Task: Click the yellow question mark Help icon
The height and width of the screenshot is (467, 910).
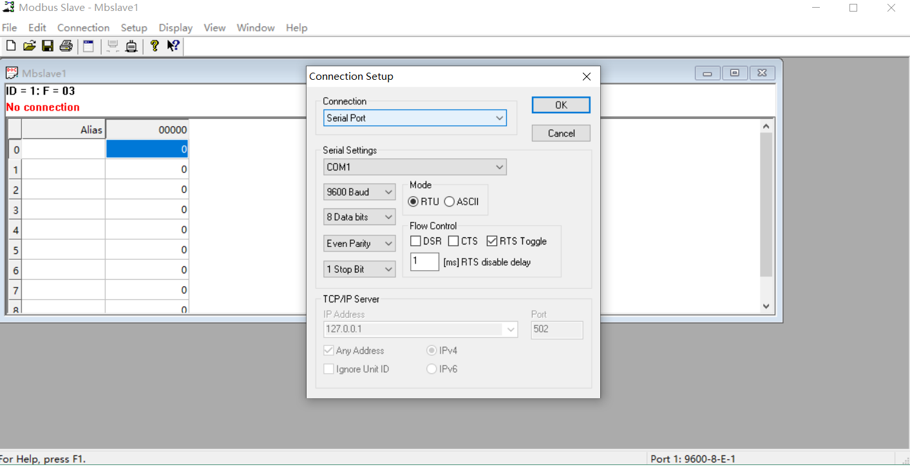Action: (x=155, y=46)
